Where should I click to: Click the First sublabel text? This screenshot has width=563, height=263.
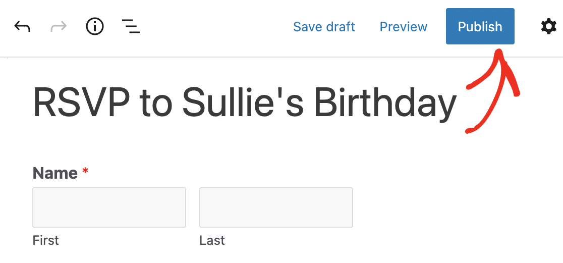click(x=45, y=240)
